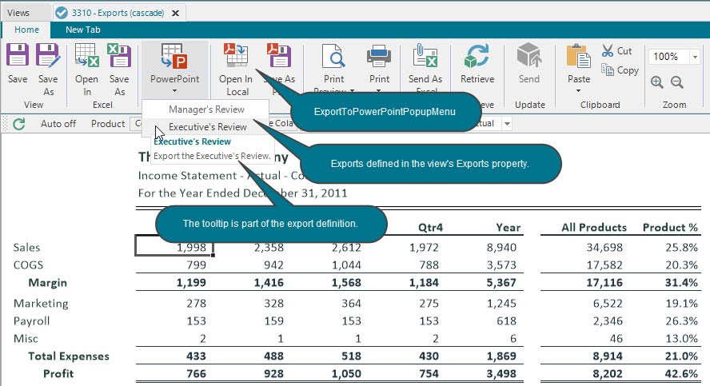Click the Print Preview icon
Screen dimensions: 710x386
click(333, 56)
